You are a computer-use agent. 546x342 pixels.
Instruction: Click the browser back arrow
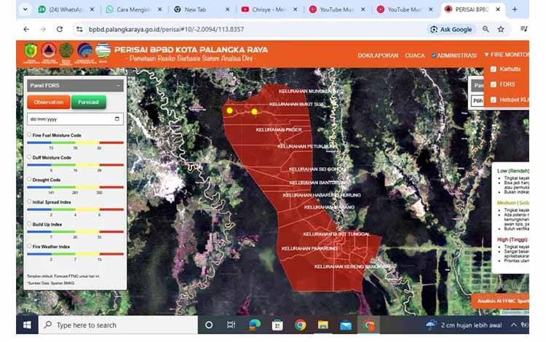pos(26,30)
